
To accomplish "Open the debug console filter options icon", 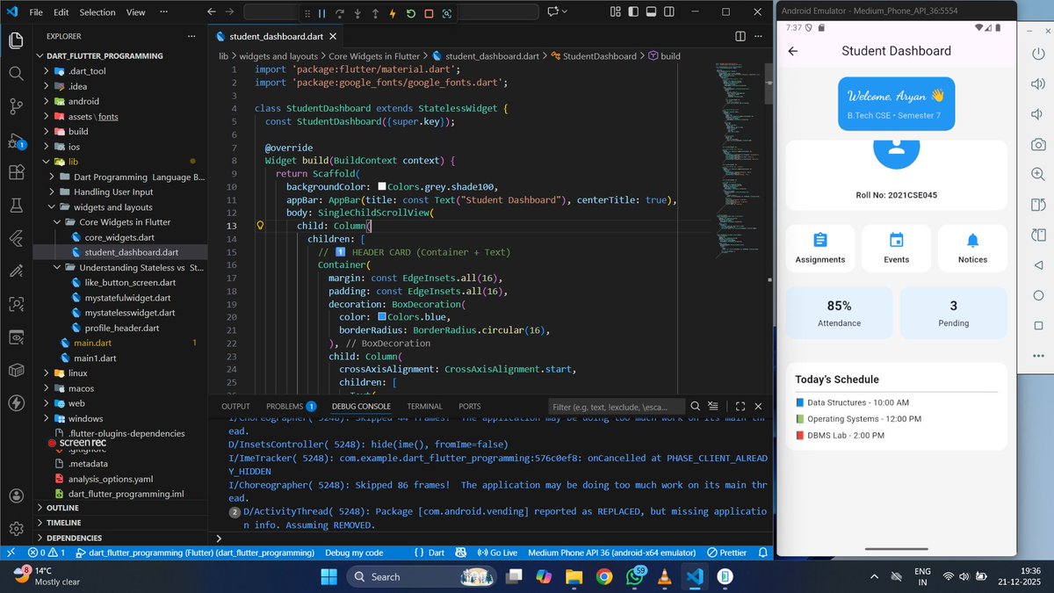I will pos(712,407).
